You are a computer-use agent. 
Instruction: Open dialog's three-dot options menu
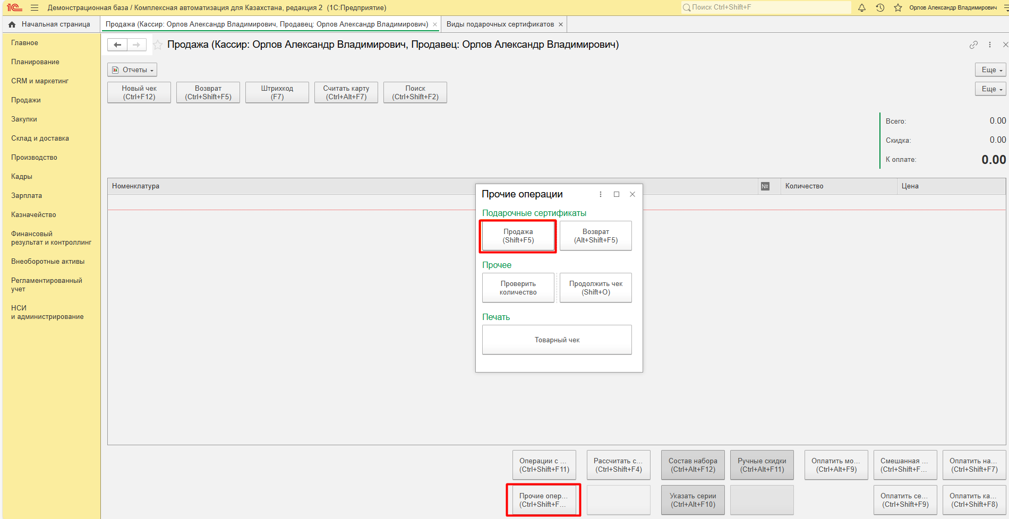click(x=601, y=194)
